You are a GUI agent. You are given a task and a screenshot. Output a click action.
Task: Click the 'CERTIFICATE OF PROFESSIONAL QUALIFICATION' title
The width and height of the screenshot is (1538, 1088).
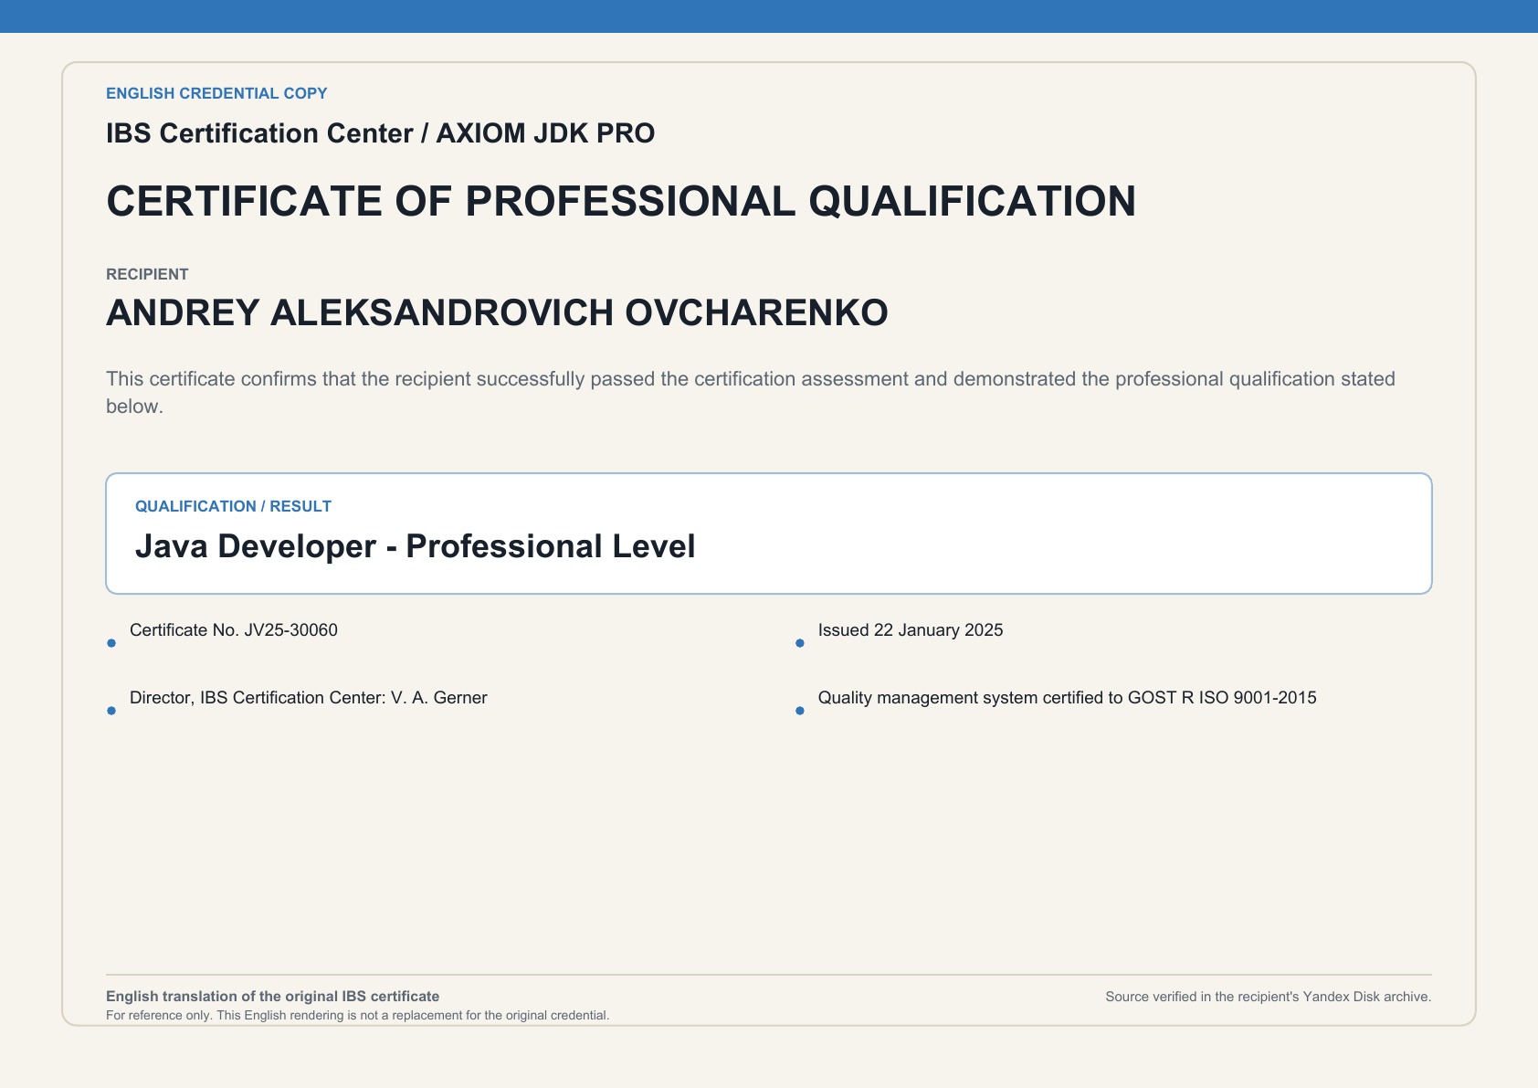(621, 201)
